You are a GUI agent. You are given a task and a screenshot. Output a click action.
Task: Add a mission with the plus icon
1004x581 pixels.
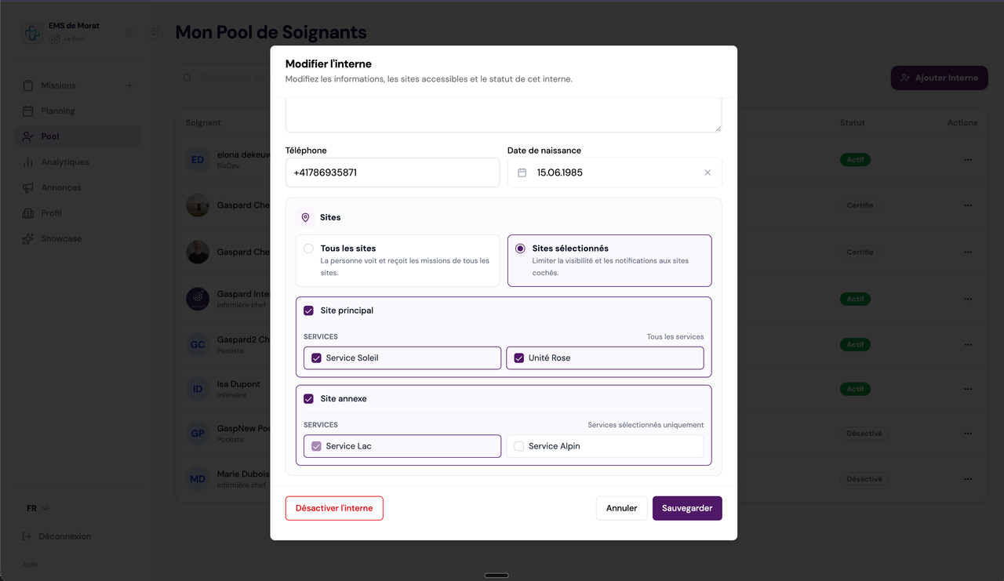pos(129,85)
